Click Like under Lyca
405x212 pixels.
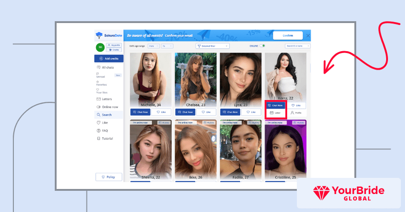point(251,112)
